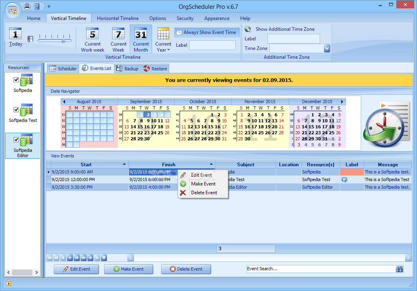This screenshot has height=291, width=417.
Task: Click the help question mark icon
Action: [x=37, y=6]
